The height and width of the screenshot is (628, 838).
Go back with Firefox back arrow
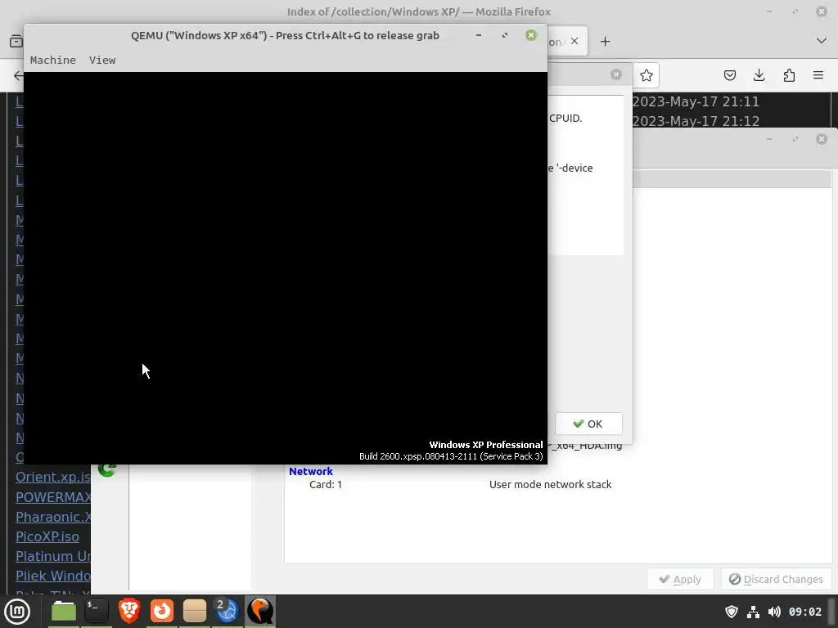[x=18, y=75]
